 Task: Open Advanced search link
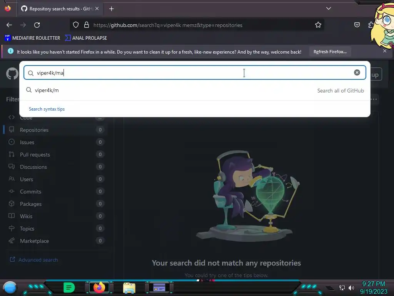point(34,260)
